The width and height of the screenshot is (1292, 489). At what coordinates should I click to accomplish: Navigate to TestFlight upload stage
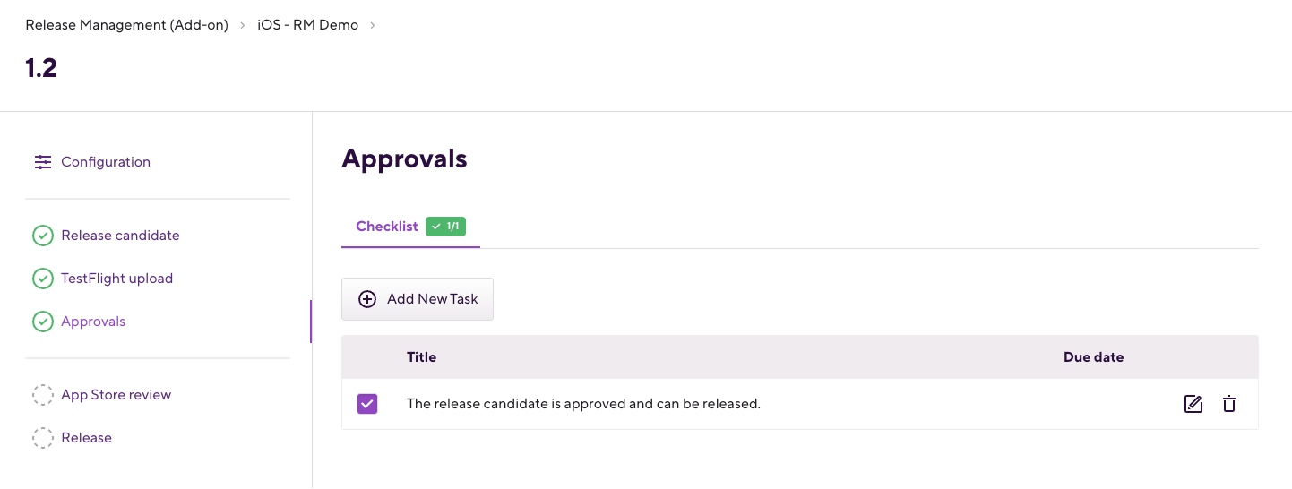coord(116,279)
